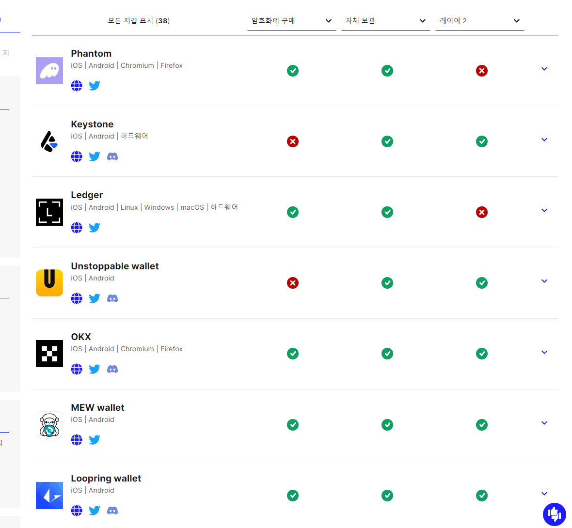Screen dimensions: 572x528
Task: Open Loopring wallet Twitter icon
Action: pos(95,511)
